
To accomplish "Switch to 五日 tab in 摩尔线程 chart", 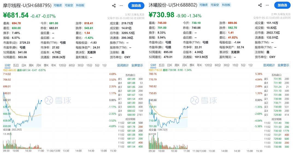I will (x=16, y=65).
